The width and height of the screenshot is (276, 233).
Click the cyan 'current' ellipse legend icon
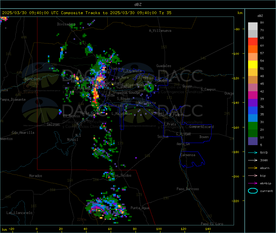(x=253, y=191)
